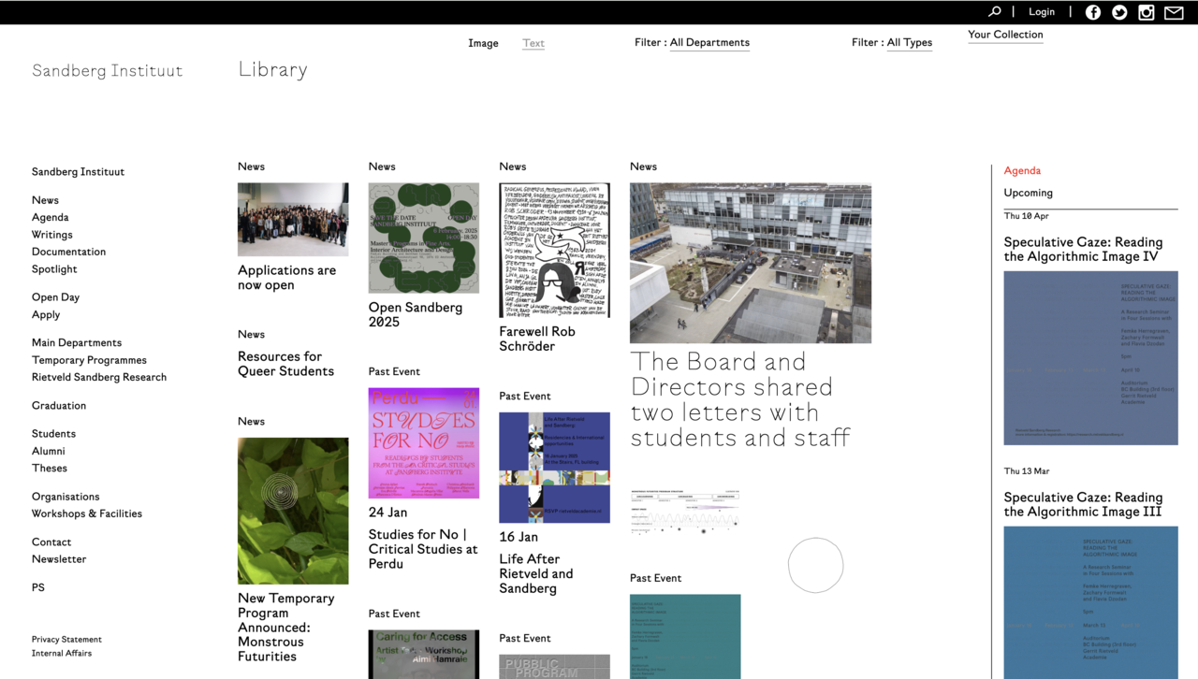The height and width of the screenshot is (679, 1198).
Task: Open Farewell Rob Schröder title
Action: (x=537, y=339)
